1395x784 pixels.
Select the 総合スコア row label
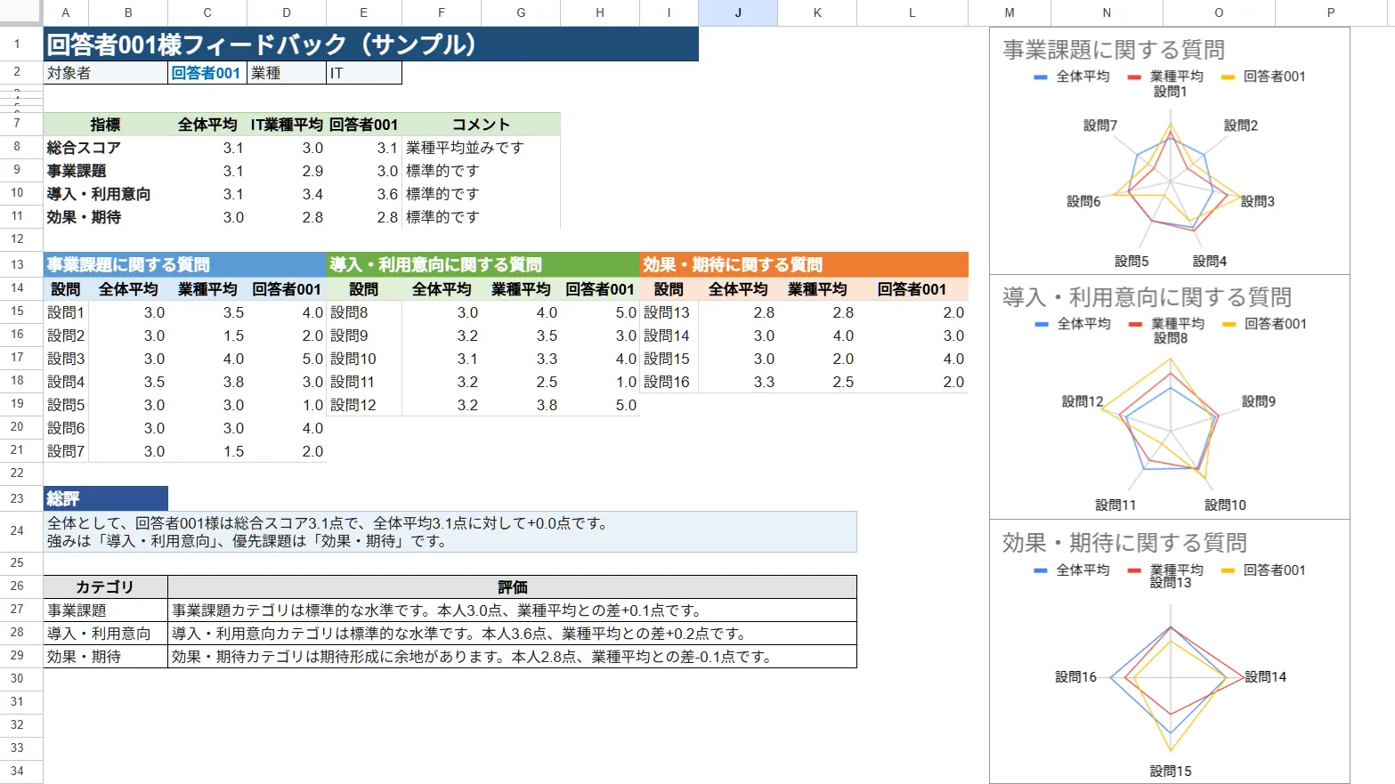click(x=106, y=148)
